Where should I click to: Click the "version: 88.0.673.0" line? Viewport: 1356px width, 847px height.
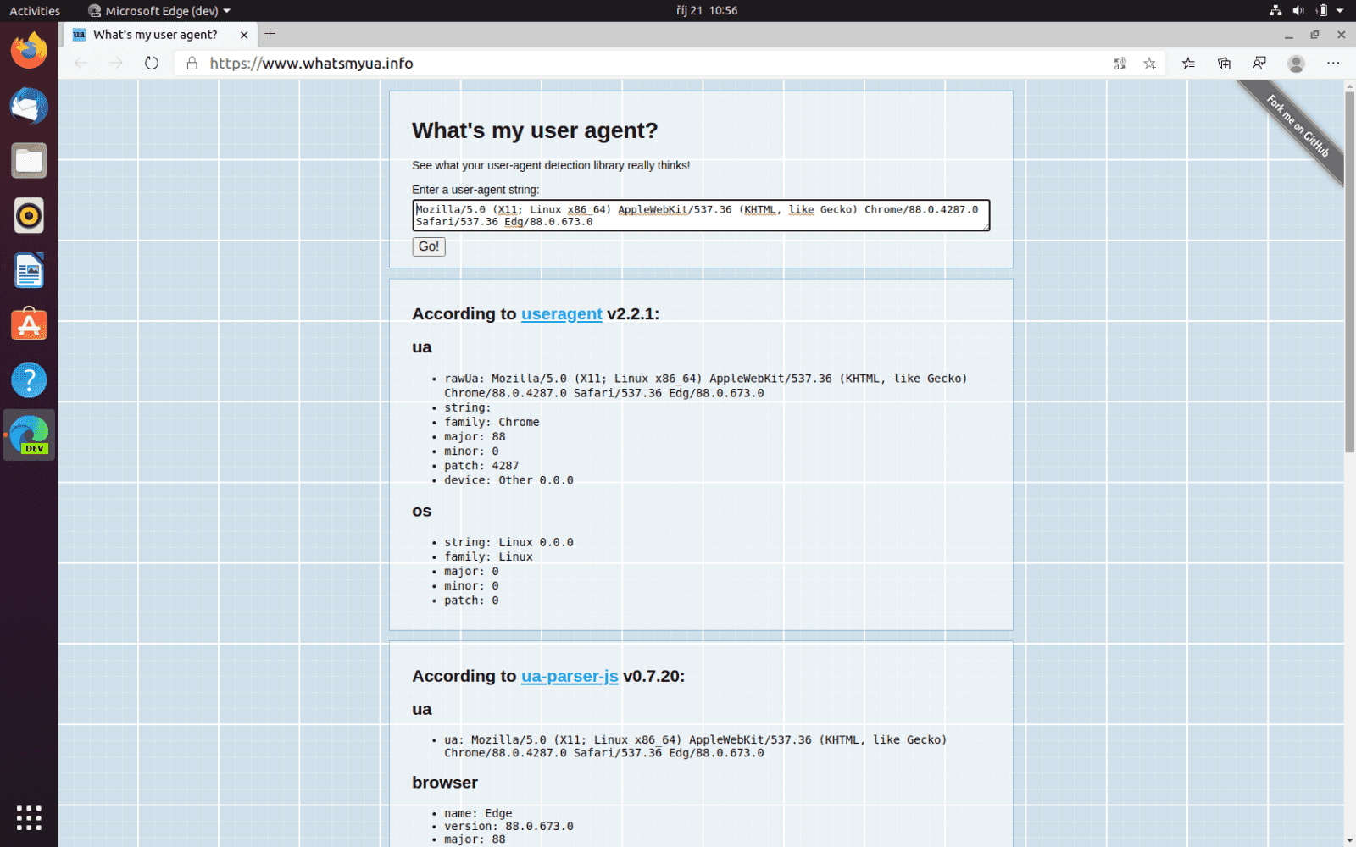pyautogui.click(x=508, y=827)
